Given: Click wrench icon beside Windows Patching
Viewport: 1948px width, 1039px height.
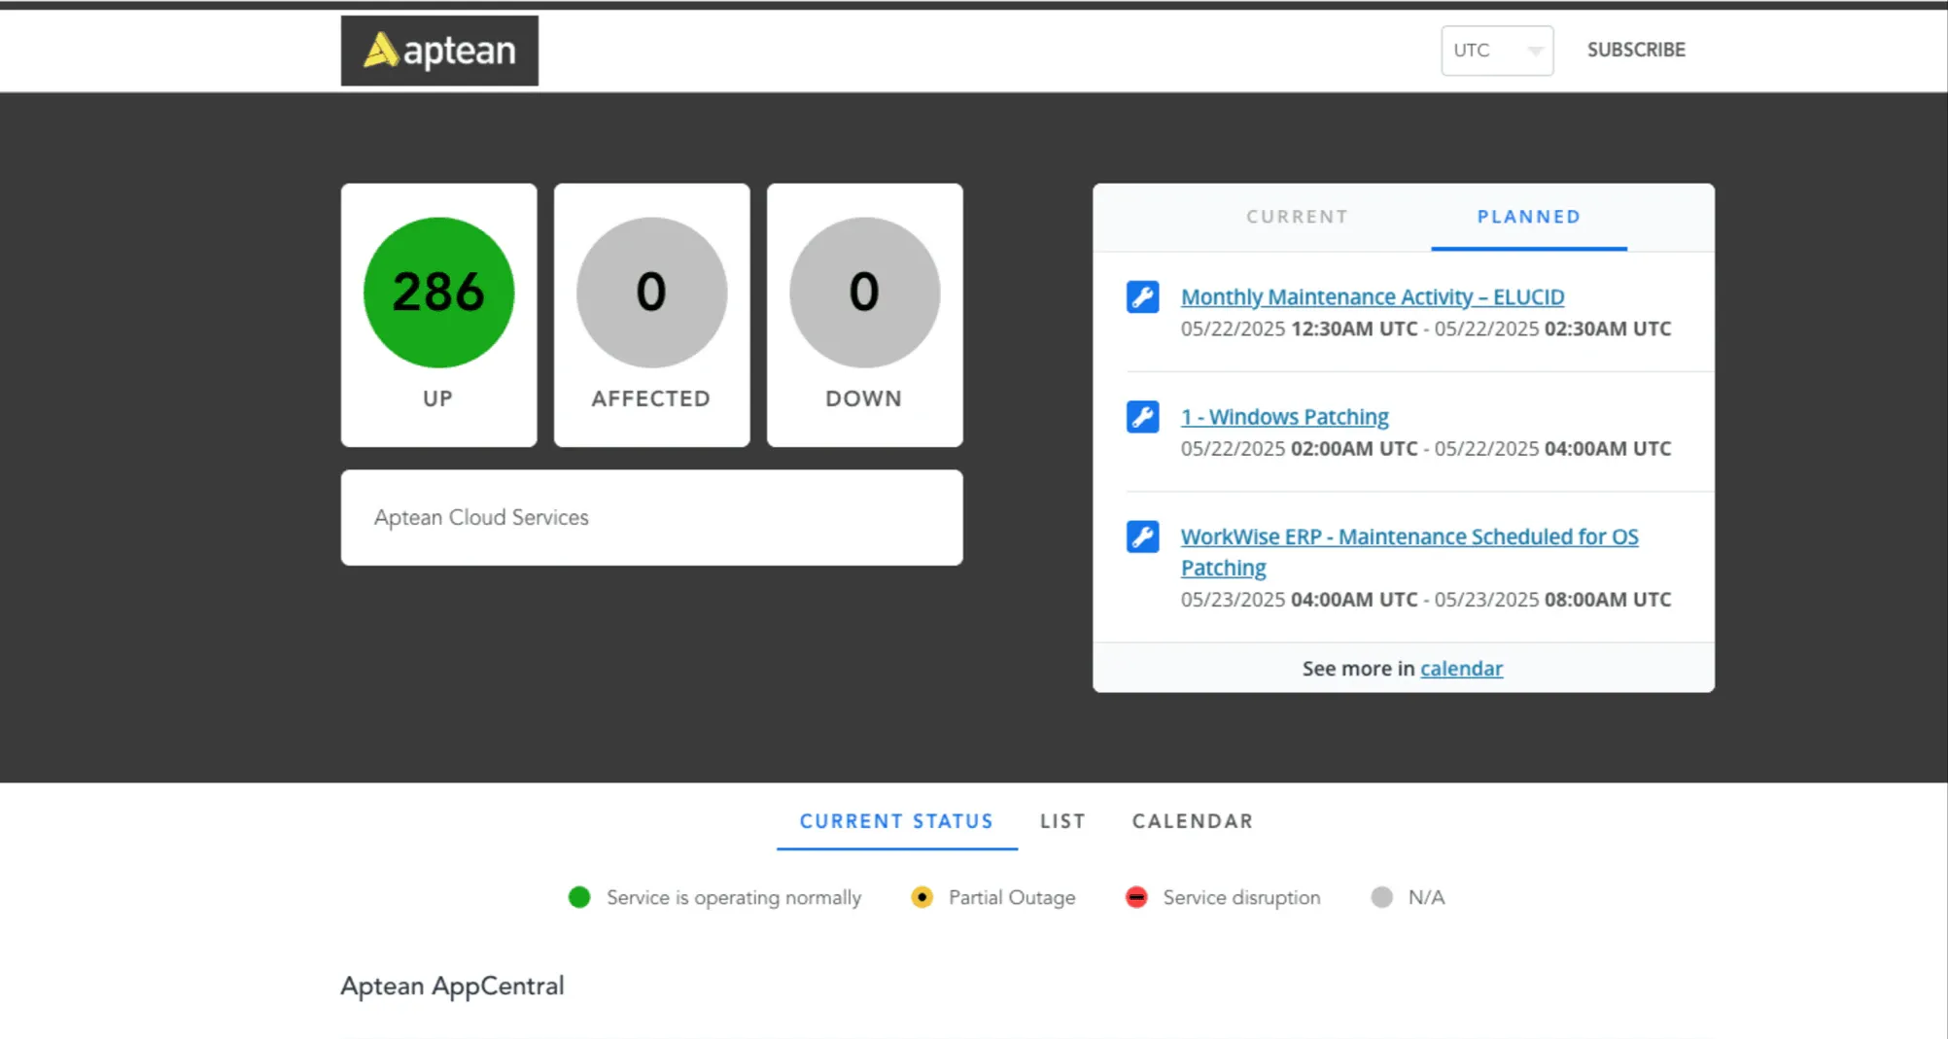Looking at the screenshot, I should click(1142, 417).
